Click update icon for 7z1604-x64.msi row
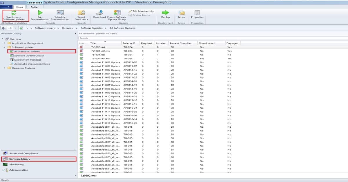348x182 pixels. click(x=81, y=58)
